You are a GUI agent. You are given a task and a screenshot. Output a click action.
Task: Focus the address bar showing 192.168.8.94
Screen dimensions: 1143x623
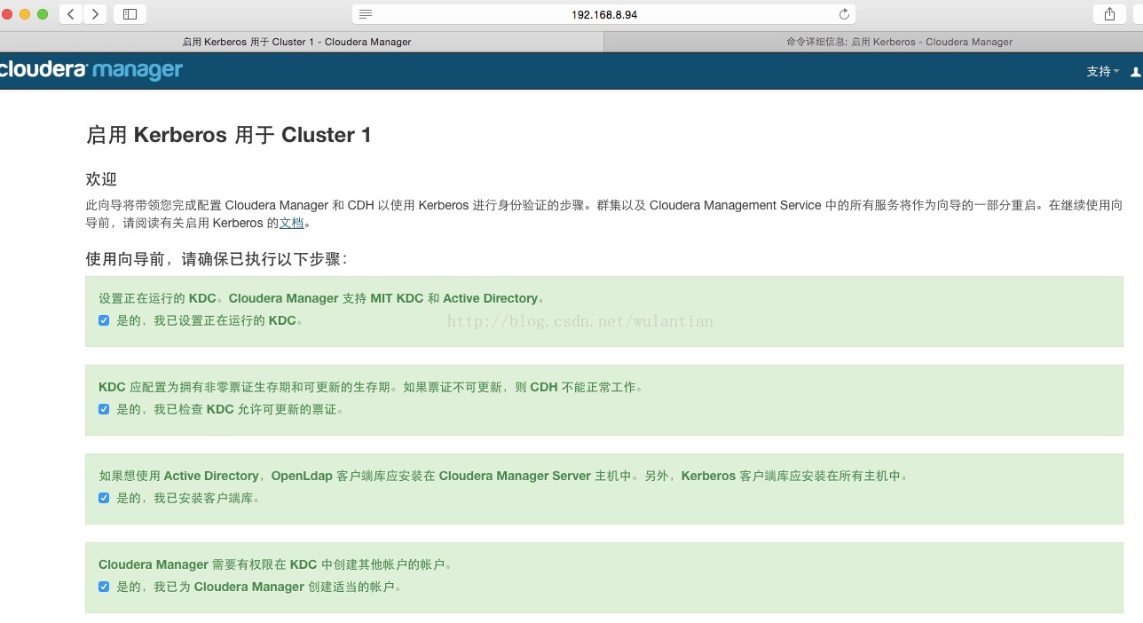click(603, 14)
